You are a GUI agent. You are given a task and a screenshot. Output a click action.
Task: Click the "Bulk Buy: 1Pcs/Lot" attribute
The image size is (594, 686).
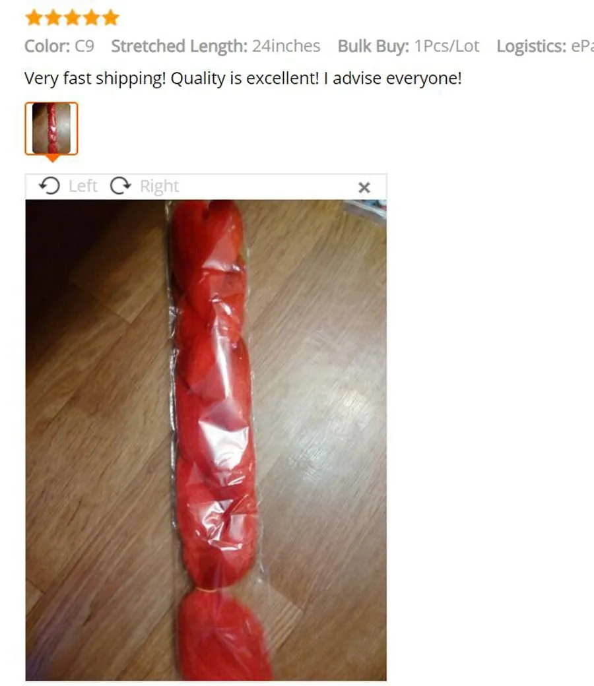click(x=409, y=46)
